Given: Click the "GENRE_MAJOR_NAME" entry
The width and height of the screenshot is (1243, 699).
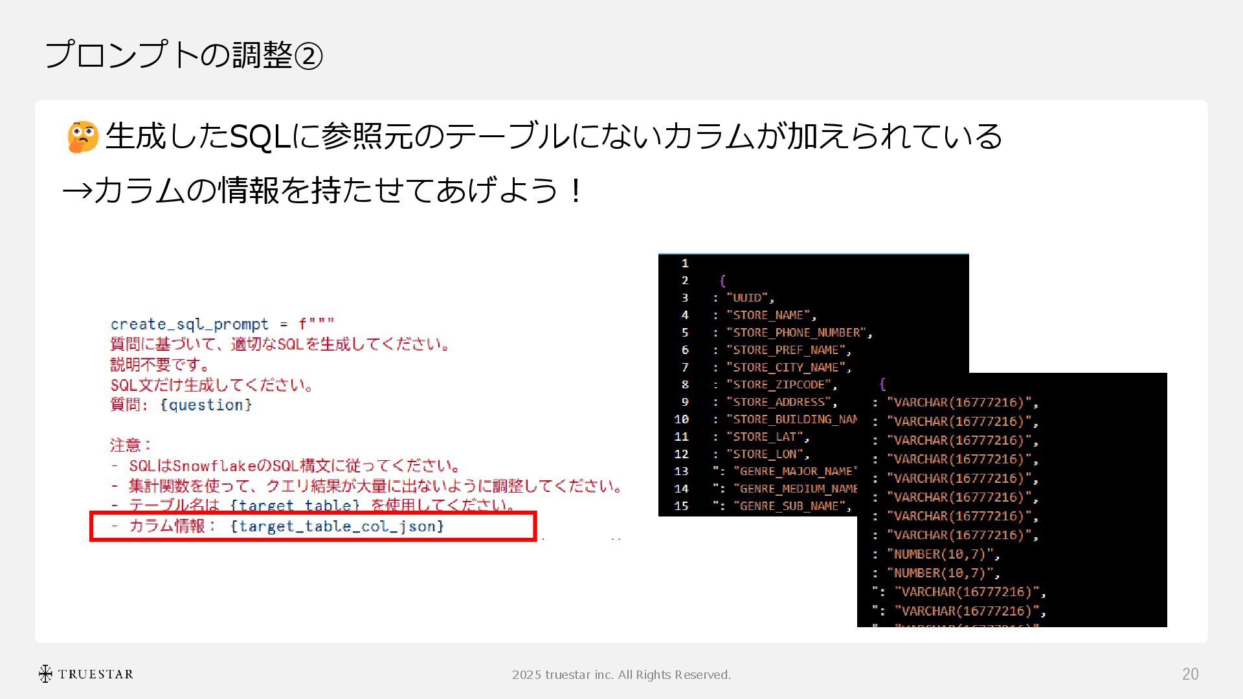Looking at the screenshot, I should pos(796,471).
